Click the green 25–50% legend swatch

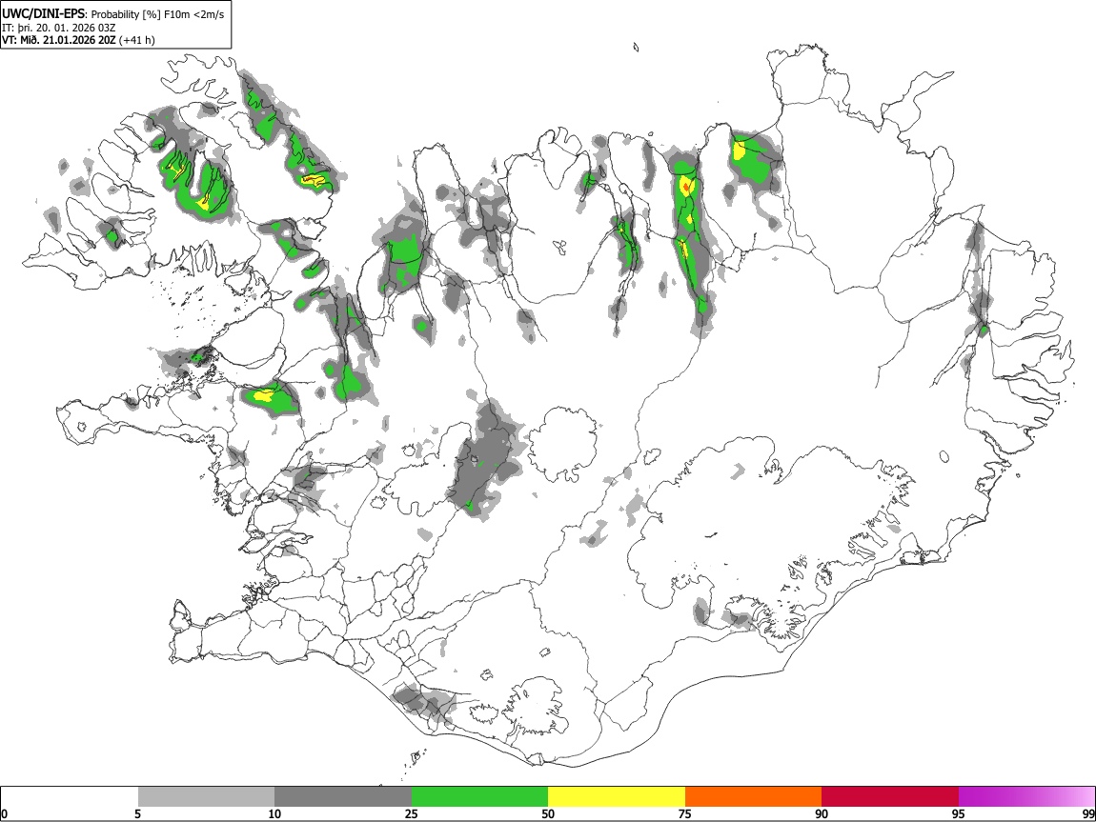click(479, 797)
